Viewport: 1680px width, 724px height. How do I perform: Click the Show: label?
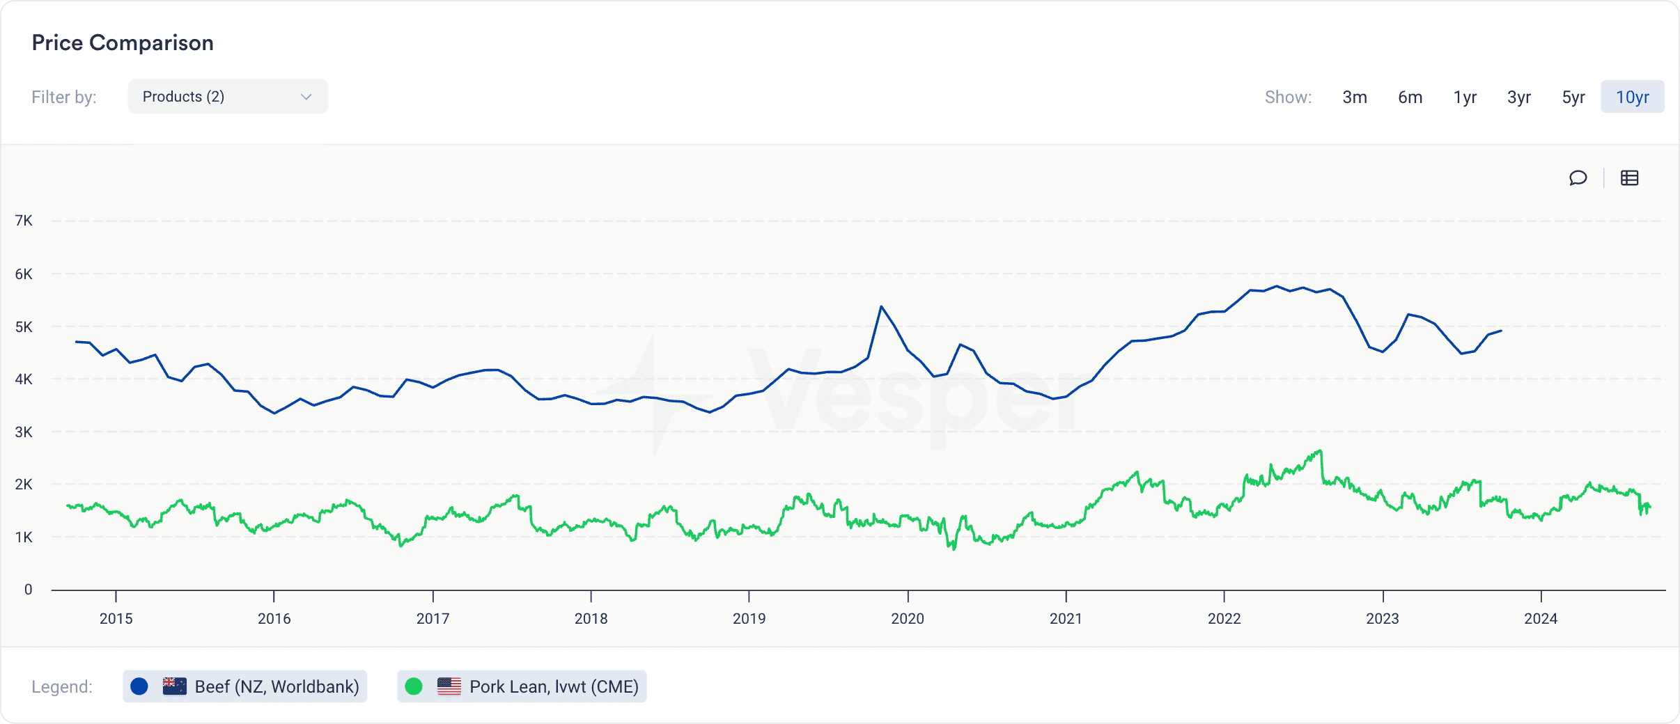pyautogui.click(x=1288, y=97)
